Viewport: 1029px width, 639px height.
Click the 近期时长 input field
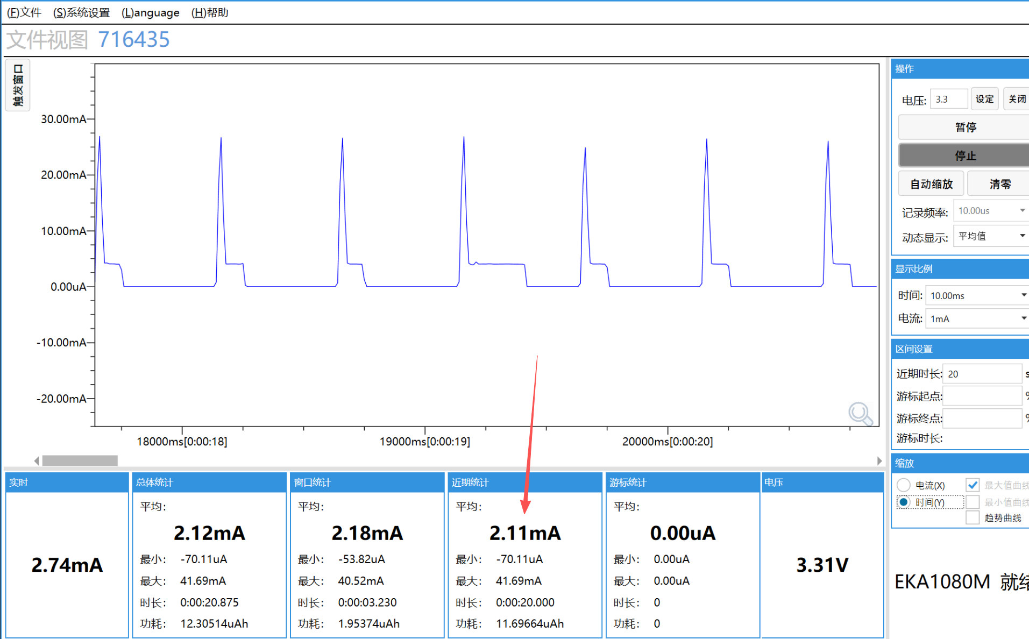982,374
